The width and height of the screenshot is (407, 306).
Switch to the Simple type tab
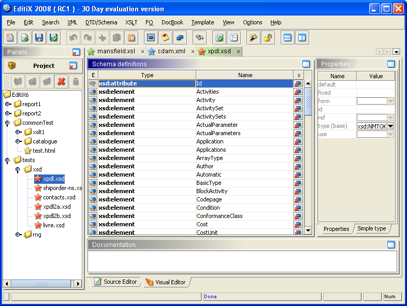[371, 228]
